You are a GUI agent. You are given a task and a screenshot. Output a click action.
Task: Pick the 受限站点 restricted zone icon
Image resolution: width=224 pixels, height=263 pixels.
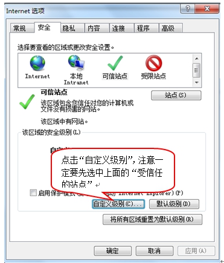click(x=153, y=63)
